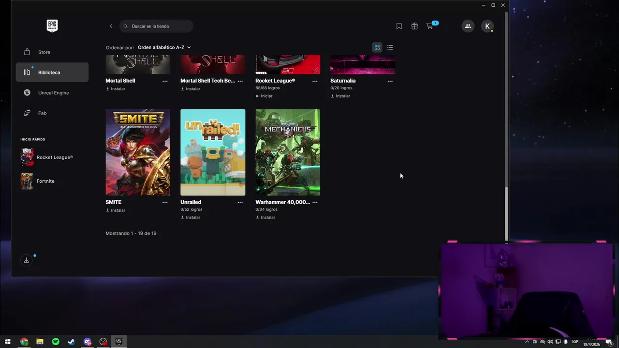Open Chrome from the taskbar
The height and width of the screenshot is (348, 619).
tap(24, 342)
